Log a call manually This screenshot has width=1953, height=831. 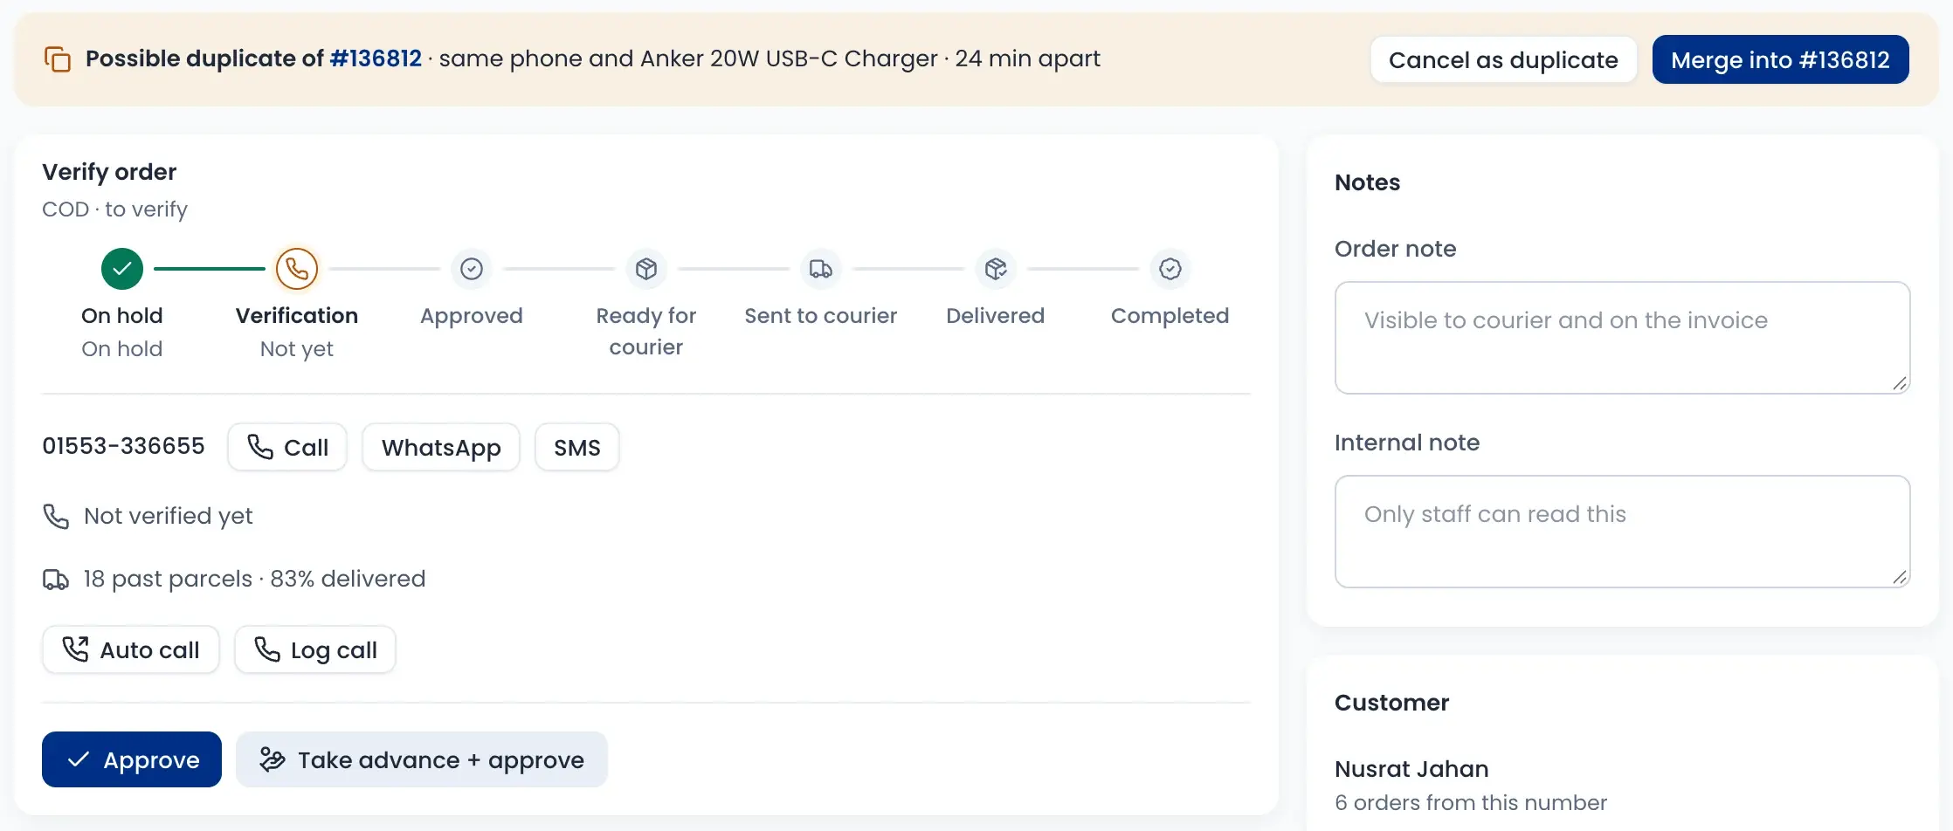point(315,649)
